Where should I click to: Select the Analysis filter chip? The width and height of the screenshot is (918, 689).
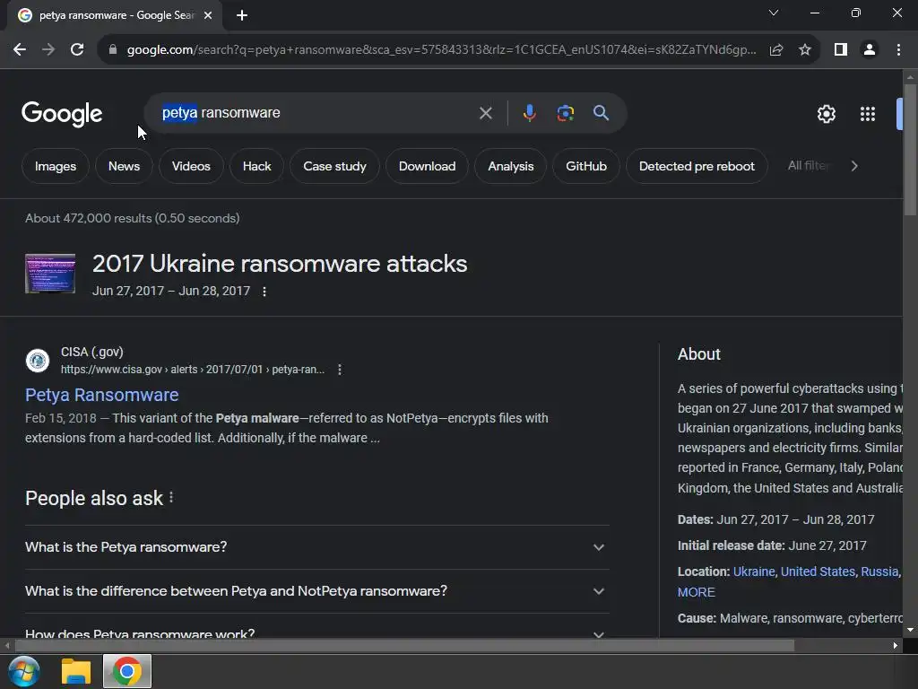510,166
